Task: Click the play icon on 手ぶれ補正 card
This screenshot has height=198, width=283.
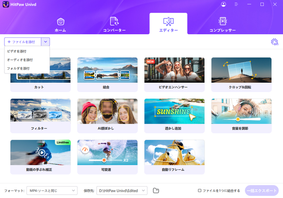Action: point(42,153)
